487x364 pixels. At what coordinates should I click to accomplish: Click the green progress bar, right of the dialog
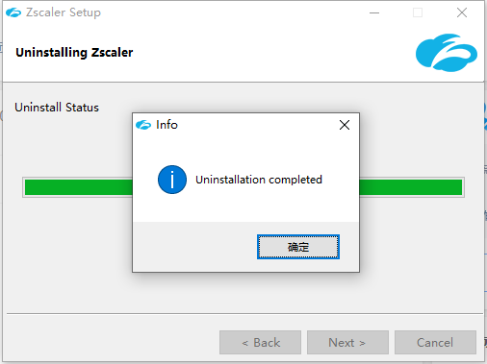click(411, 187)
